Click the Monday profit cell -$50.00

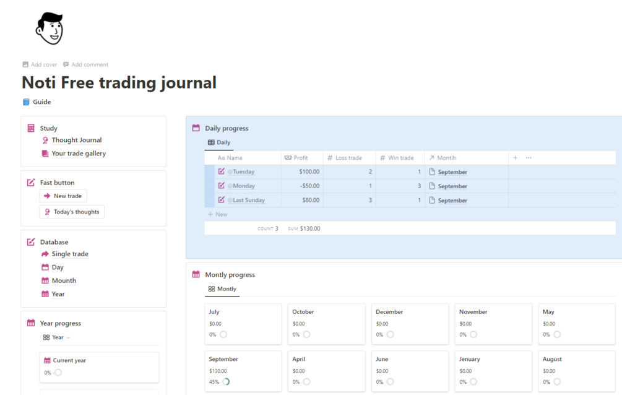pyautogui.click(x=302, y=186)
